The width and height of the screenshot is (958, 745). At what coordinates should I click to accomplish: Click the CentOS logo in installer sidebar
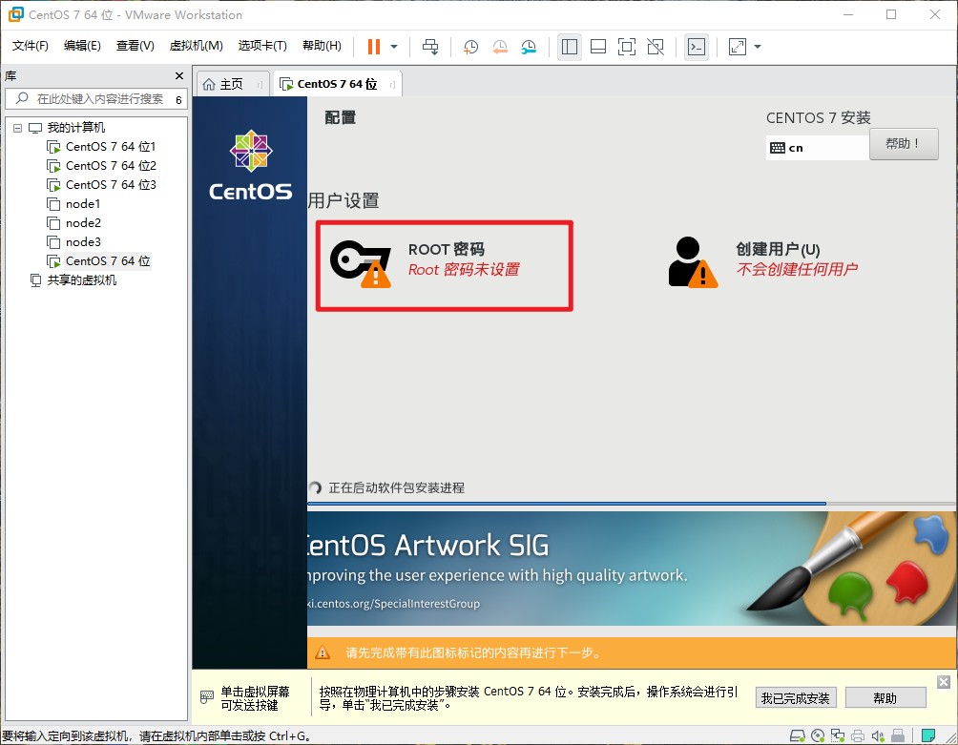tap(251, 165)
